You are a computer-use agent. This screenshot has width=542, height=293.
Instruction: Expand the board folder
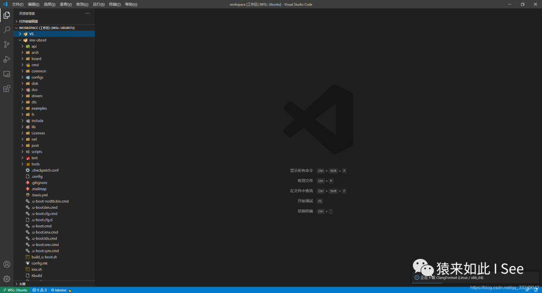[x=54, y=59]
